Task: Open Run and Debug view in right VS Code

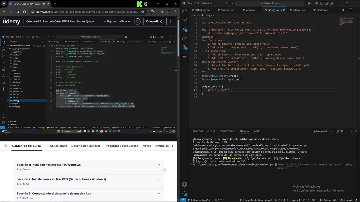Action: pos(184,38)
